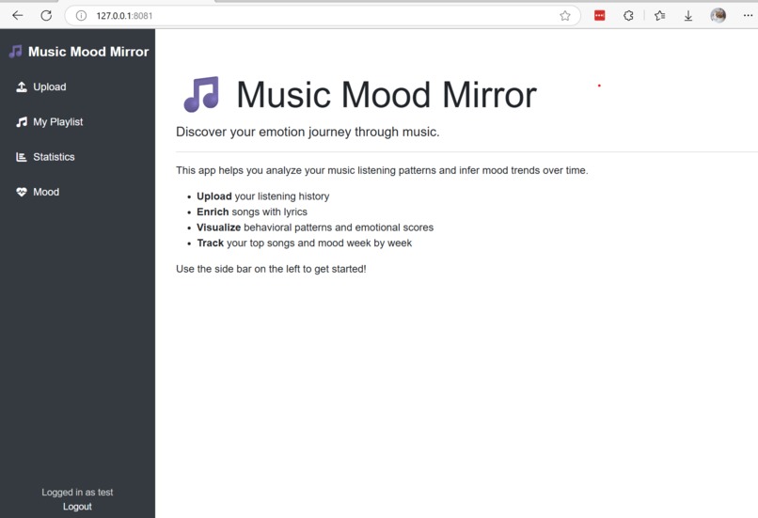Click the large purple music note logo
This screenshot has height=518, width=758.
[201, 94]
